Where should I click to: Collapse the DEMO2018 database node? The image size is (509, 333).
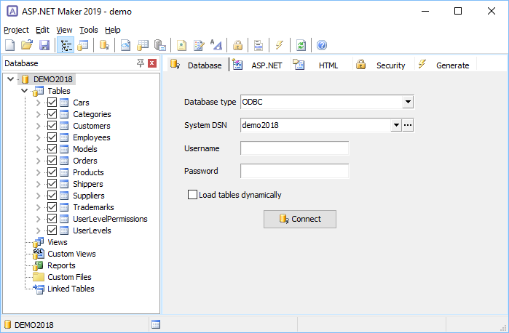click(10, 79)
